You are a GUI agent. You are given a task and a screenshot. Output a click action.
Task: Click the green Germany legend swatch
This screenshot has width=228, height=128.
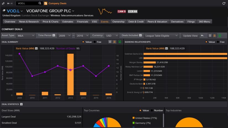tap(133, 123)
